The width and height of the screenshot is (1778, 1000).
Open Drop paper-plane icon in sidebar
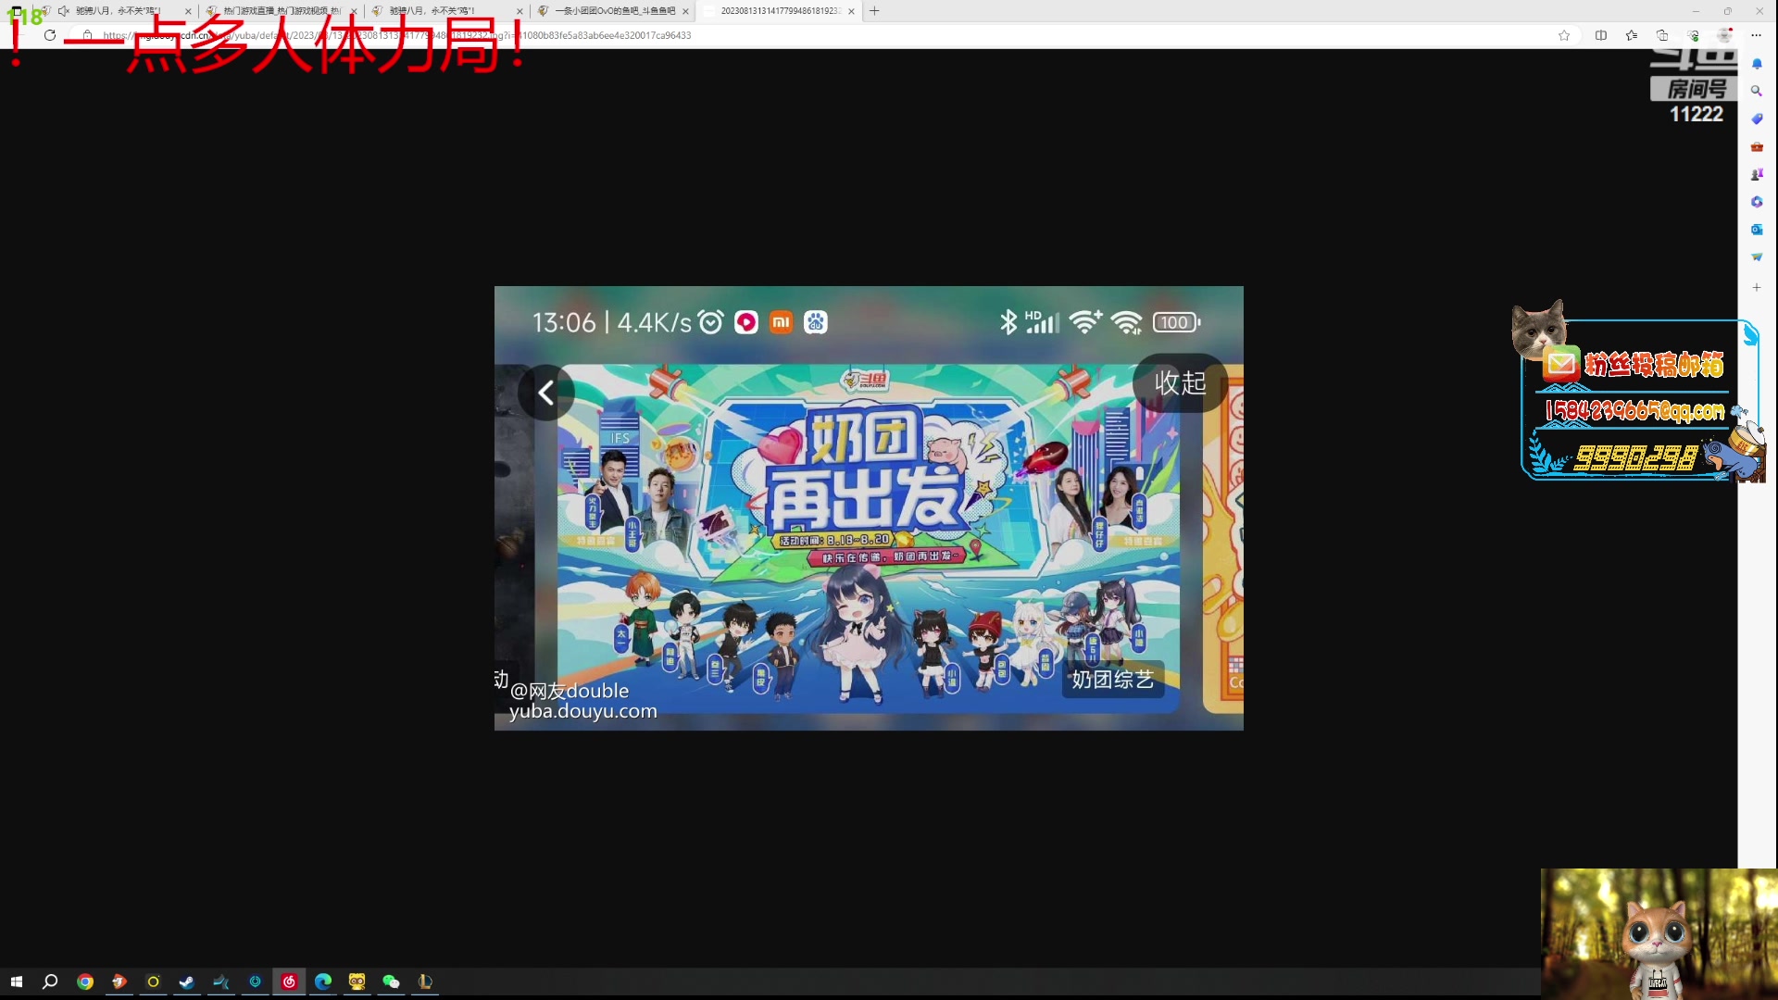(1757, 256)
